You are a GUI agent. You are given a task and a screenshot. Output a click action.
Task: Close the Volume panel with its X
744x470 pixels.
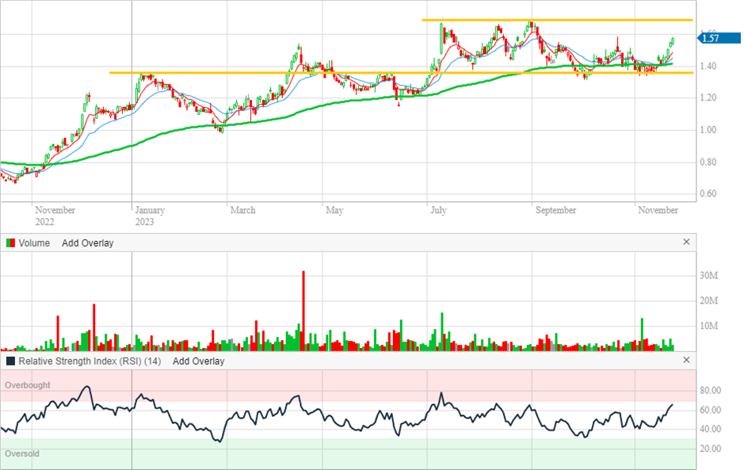(686, 243)
